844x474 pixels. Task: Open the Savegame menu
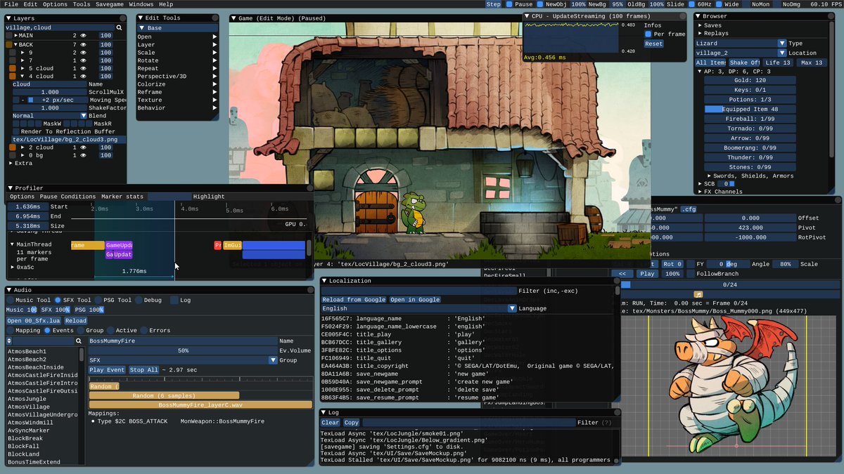(109, 4)
